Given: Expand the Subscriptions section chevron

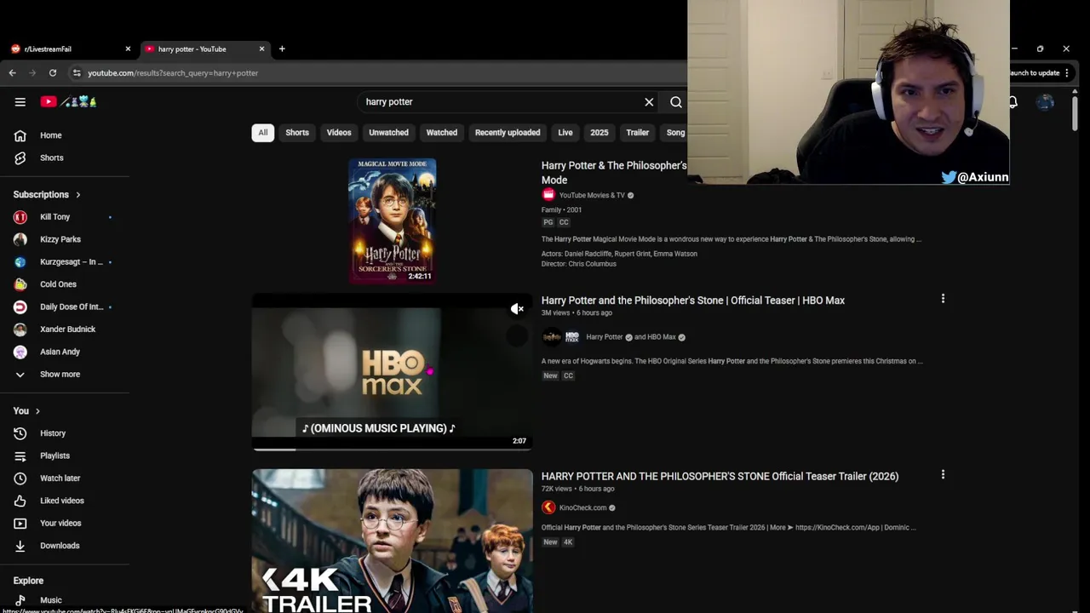Looking at the screenshot, I should [x=77, y=195].
